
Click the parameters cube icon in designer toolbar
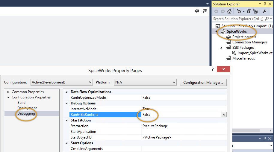[197, 11]
